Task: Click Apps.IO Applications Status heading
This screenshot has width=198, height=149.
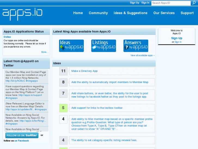Action: [x=24, y=31]
